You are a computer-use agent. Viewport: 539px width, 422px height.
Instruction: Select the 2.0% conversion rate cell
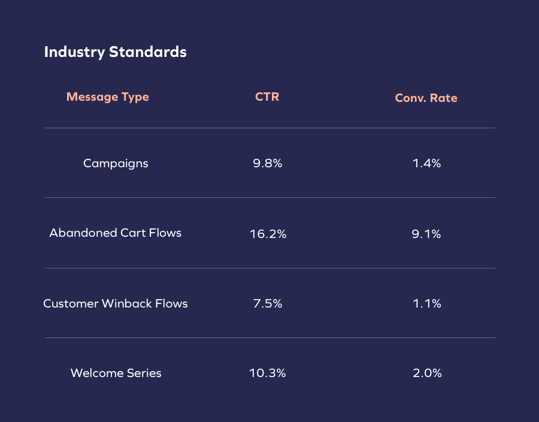click(x=426, y=373)
